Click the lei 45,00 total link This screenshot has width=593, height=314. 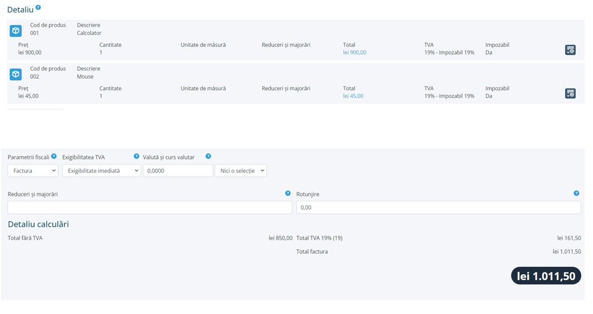click(x=353, y=96)
